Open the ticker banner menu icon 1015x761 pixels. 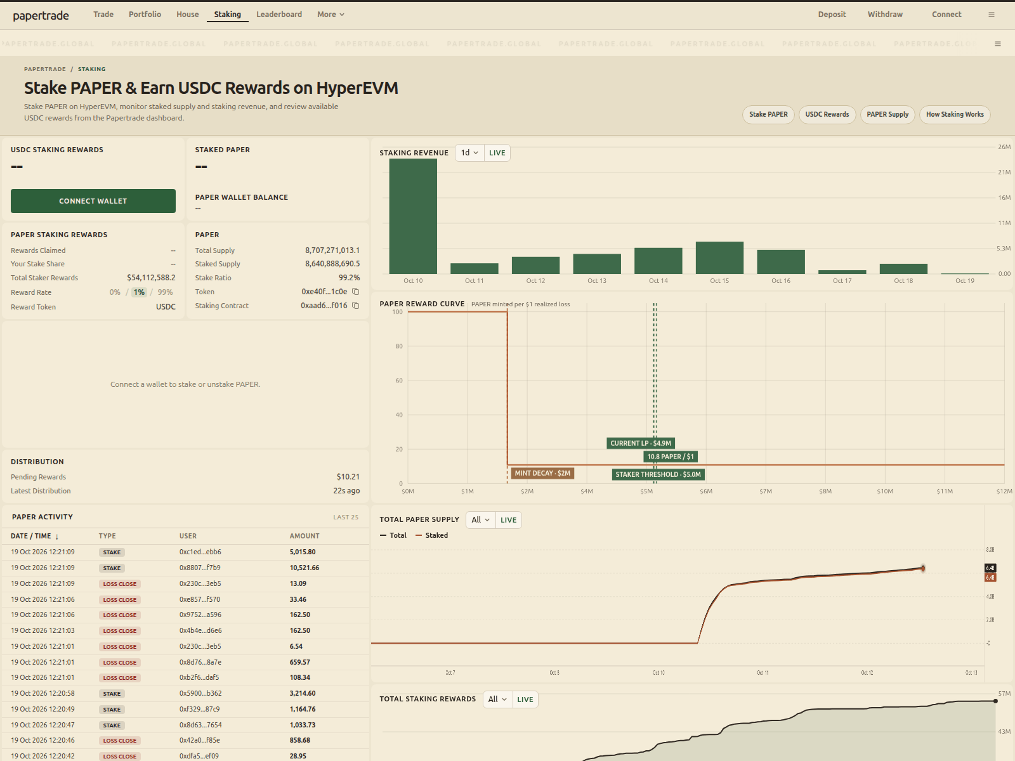[x=998, y=44]
